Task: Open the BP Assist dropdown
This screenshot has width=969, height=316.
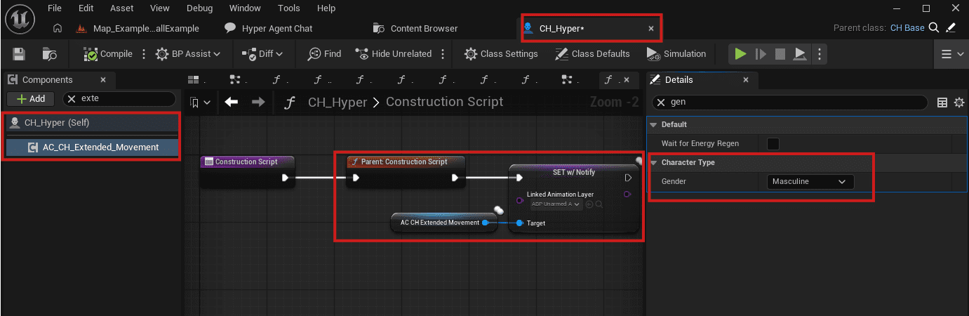Action: click(x=188, y=54)
